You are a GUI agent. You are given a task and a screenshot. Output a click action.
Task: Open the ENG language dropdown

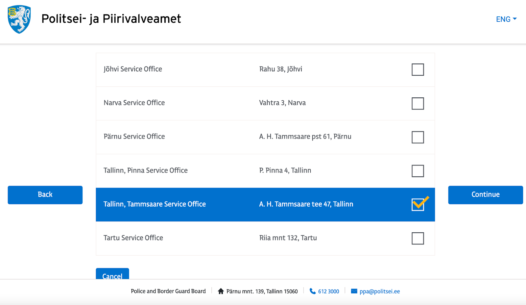coord(506,19)
